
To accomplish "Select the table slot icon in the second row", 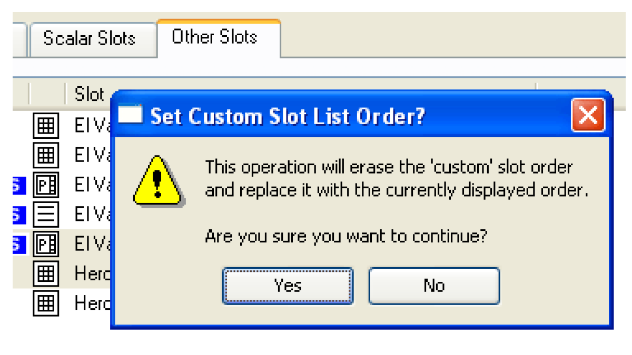I will coord(46,155).
